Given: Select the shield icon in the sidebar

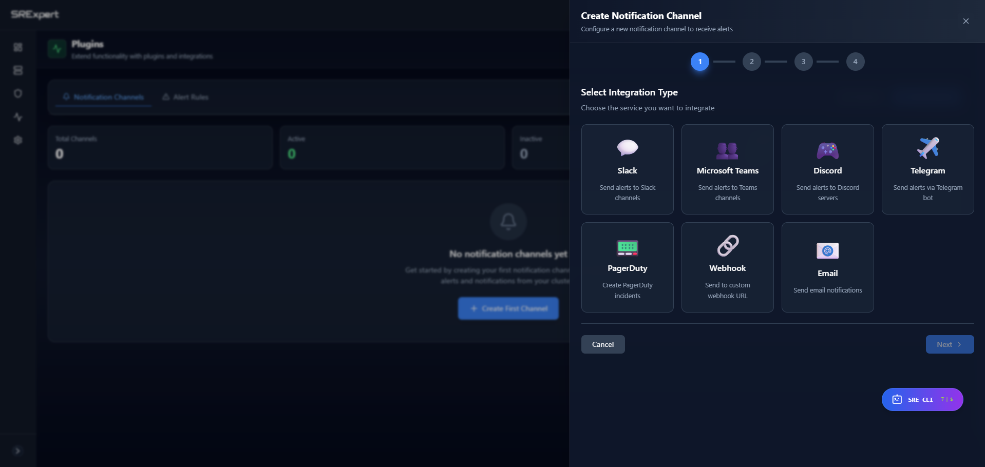Looking at the screenshot, I should [18, 93].
